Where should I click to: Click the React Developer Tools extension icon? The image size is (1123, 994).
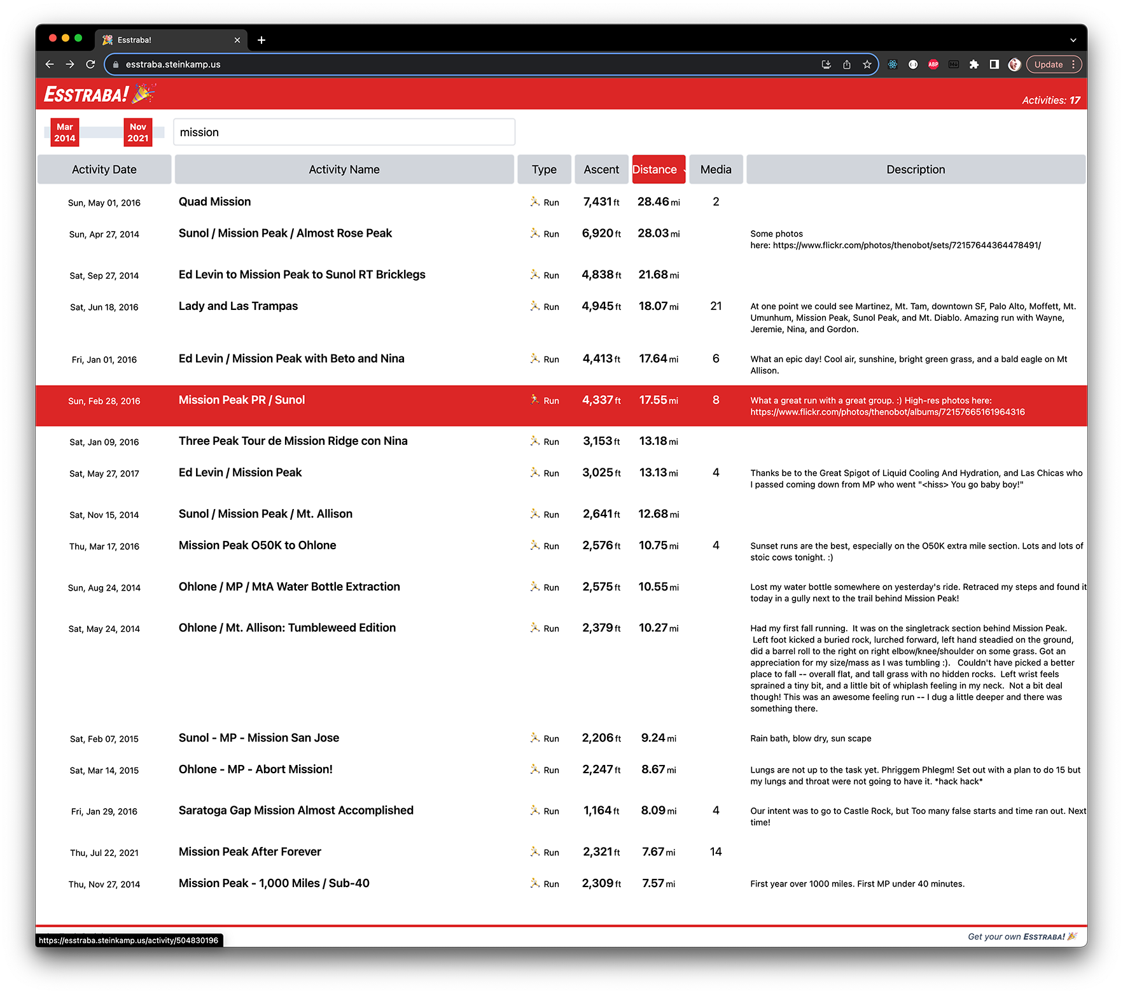893,64
